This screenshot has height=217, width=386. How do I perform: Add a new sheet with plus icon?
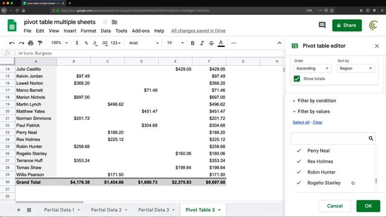(19, 210)
